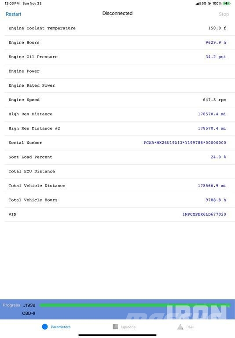Tap the Stop button
Screen dimensions: 235x338
coord(224,14)
